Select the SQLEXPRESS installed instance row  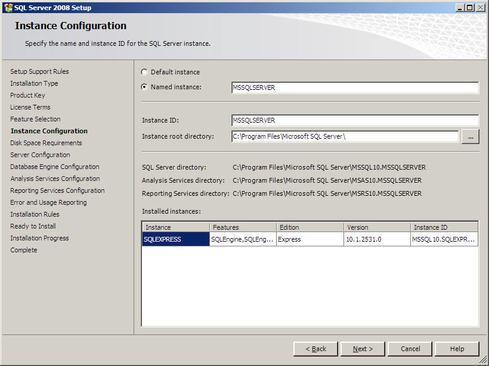point(310,239)
